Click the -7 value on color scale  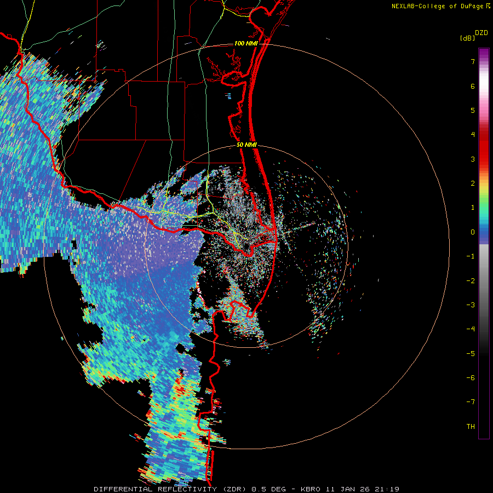pyautogui.click(x=471, y=402)
